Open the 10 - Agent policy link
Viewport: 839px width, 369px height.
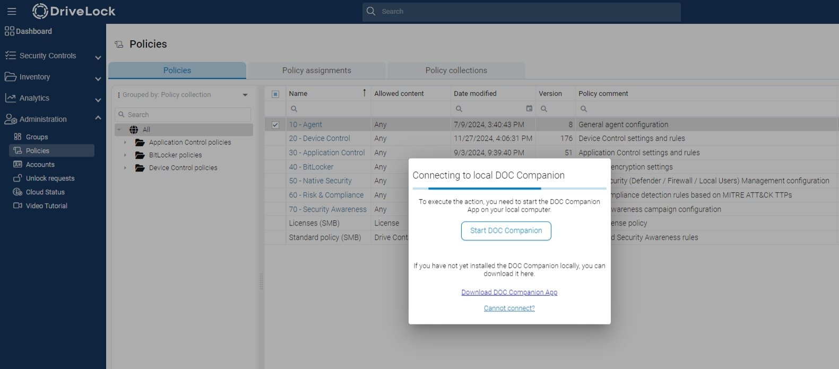point(305,124)
